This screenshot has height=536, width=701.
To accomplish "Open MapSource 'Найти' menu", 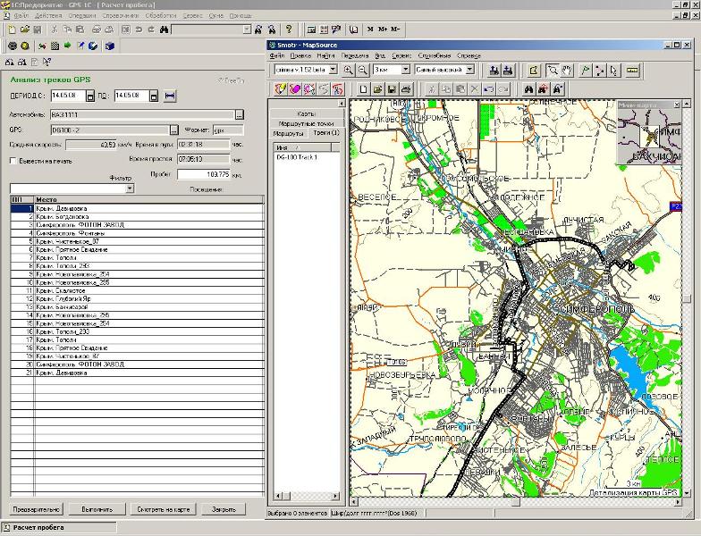I will click(x=325, y=55).
